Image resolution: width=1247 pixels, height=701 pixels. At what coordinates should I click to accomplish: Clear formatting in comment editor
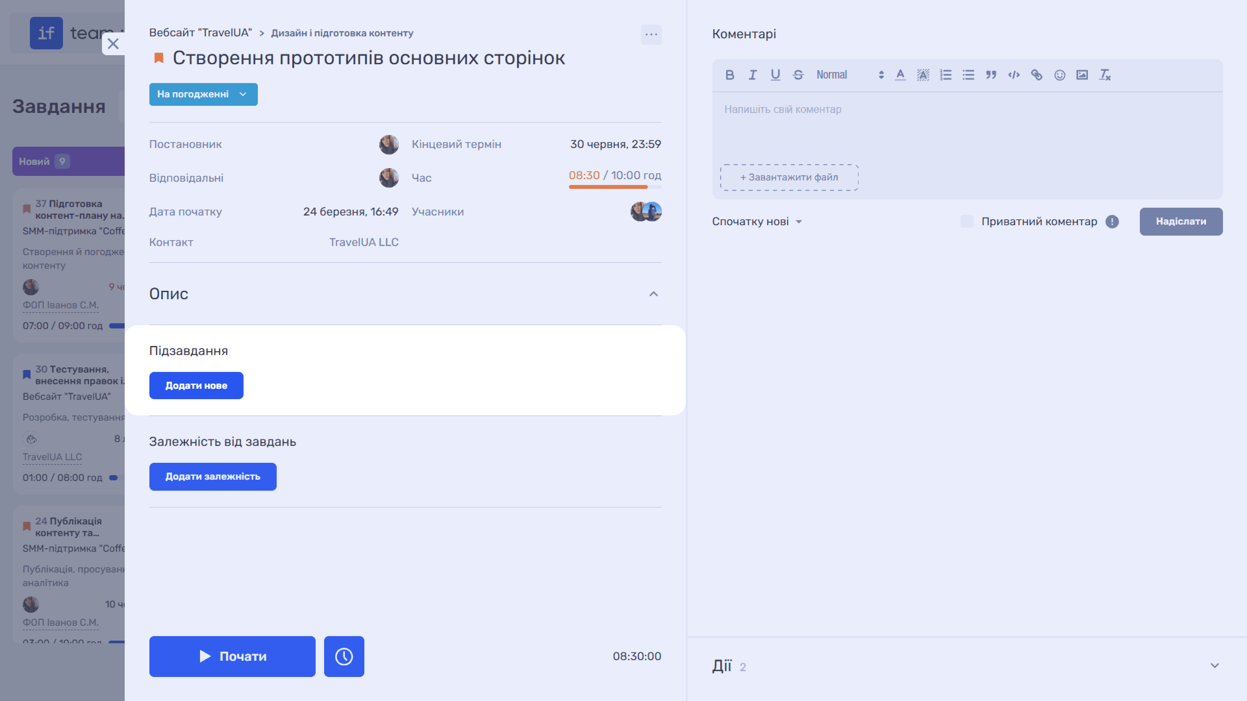1105,75
